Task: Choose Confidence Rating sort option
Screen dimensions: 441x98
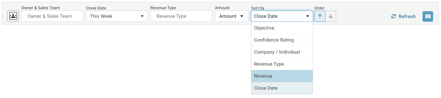Action: (282, 40)
